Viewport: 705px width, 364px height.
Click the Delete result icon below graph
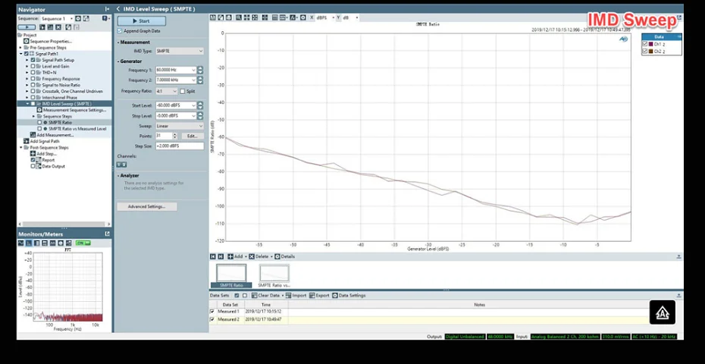coord(252,256)
